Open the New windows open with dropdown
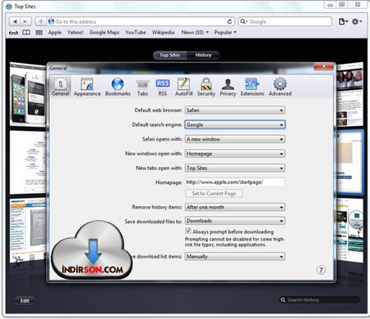The width and height of the screenshot is (370, 319). [x=235, y=154]
